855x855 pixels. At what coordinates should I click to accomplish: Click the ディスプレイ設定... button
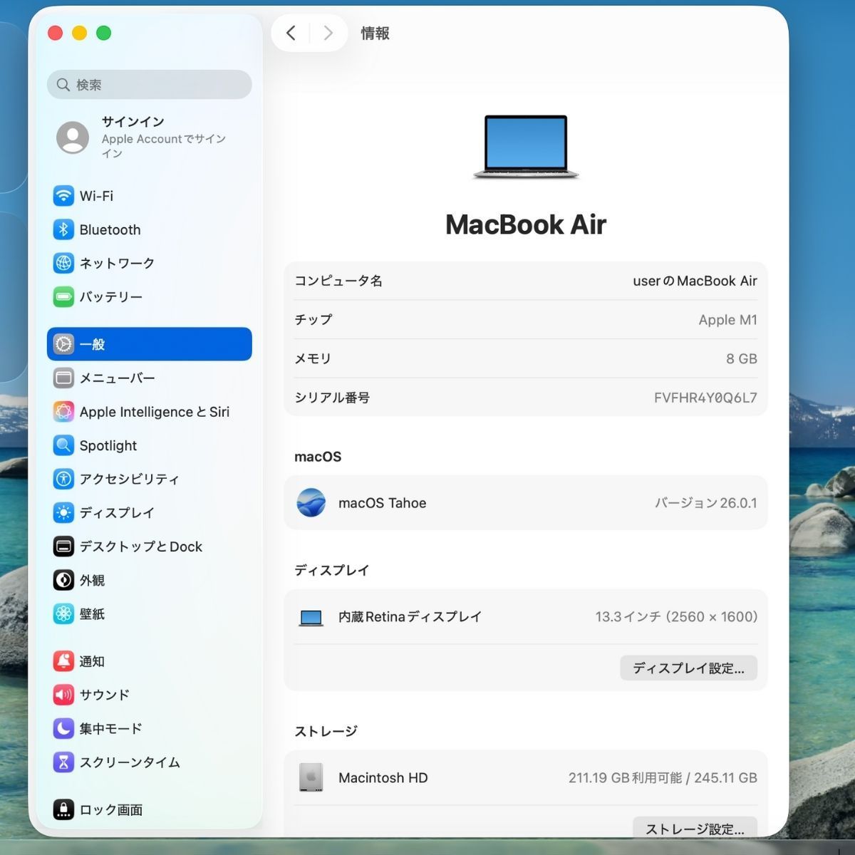click(x=688, y=668)
